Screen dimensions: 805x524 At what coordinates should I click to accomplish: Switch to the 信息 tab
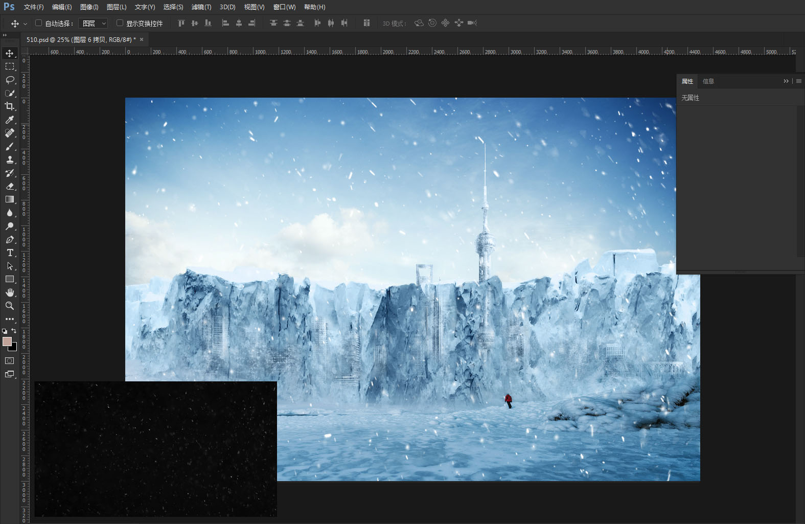coord(708,81)
